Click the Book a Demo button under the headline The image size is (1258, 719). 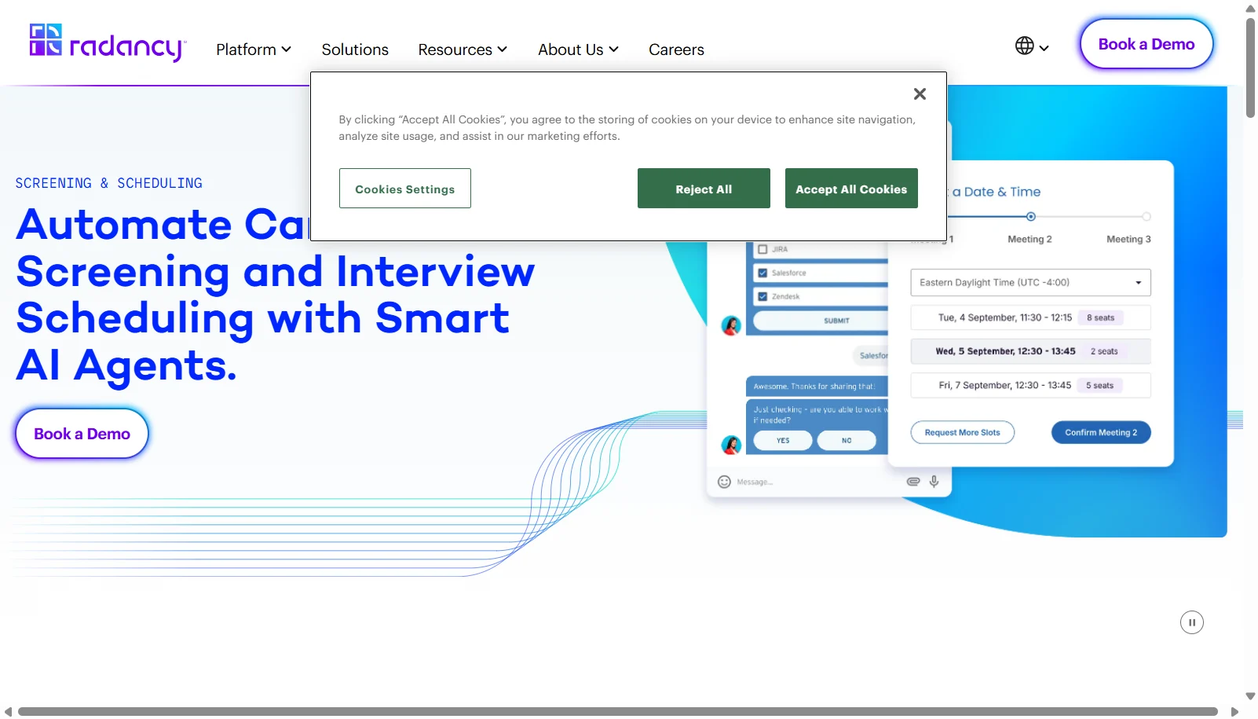point(82,434)
